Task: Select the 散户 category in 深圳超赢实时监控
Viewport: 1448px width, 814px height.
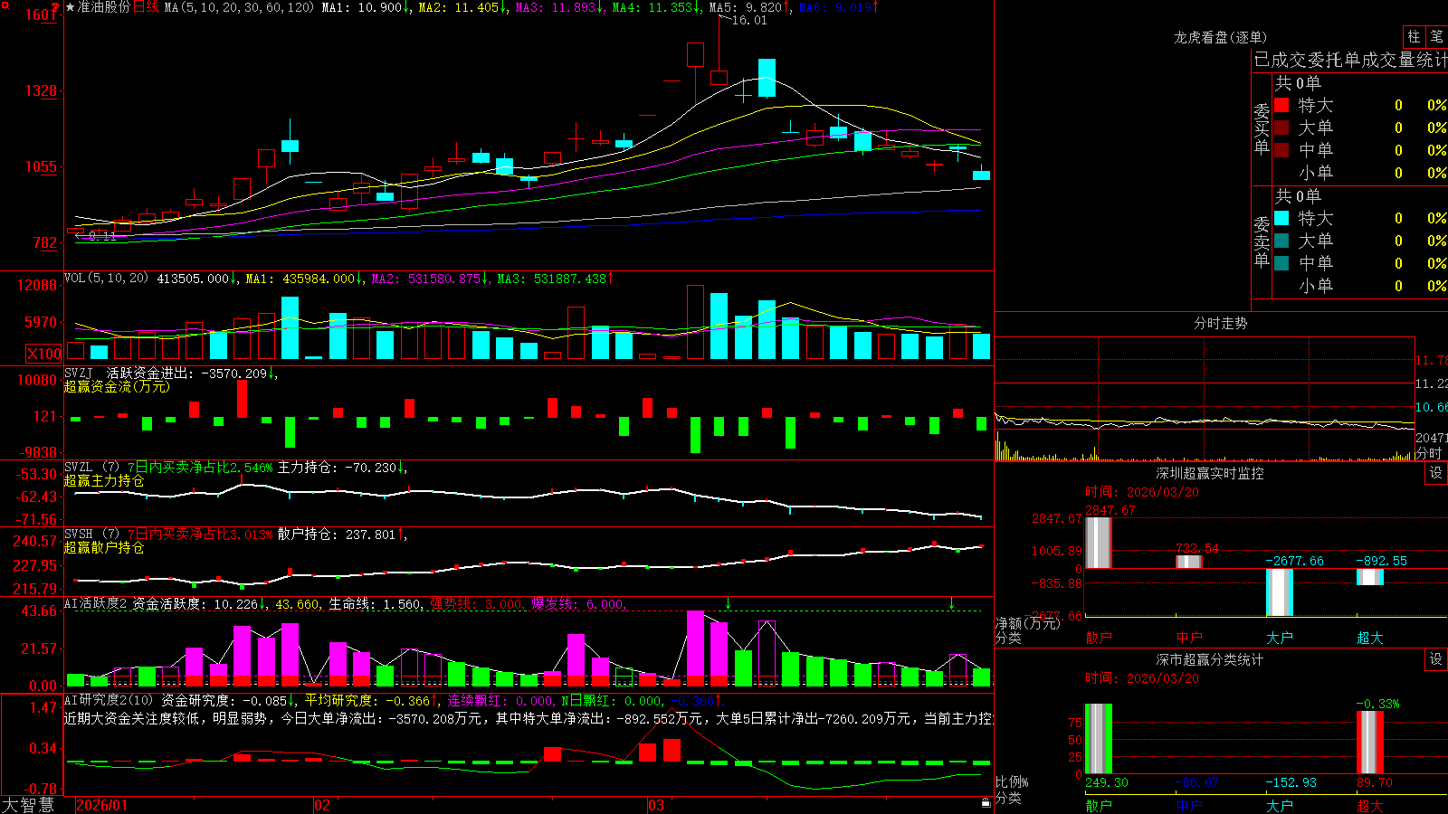Action: [x=1099, y=638]
